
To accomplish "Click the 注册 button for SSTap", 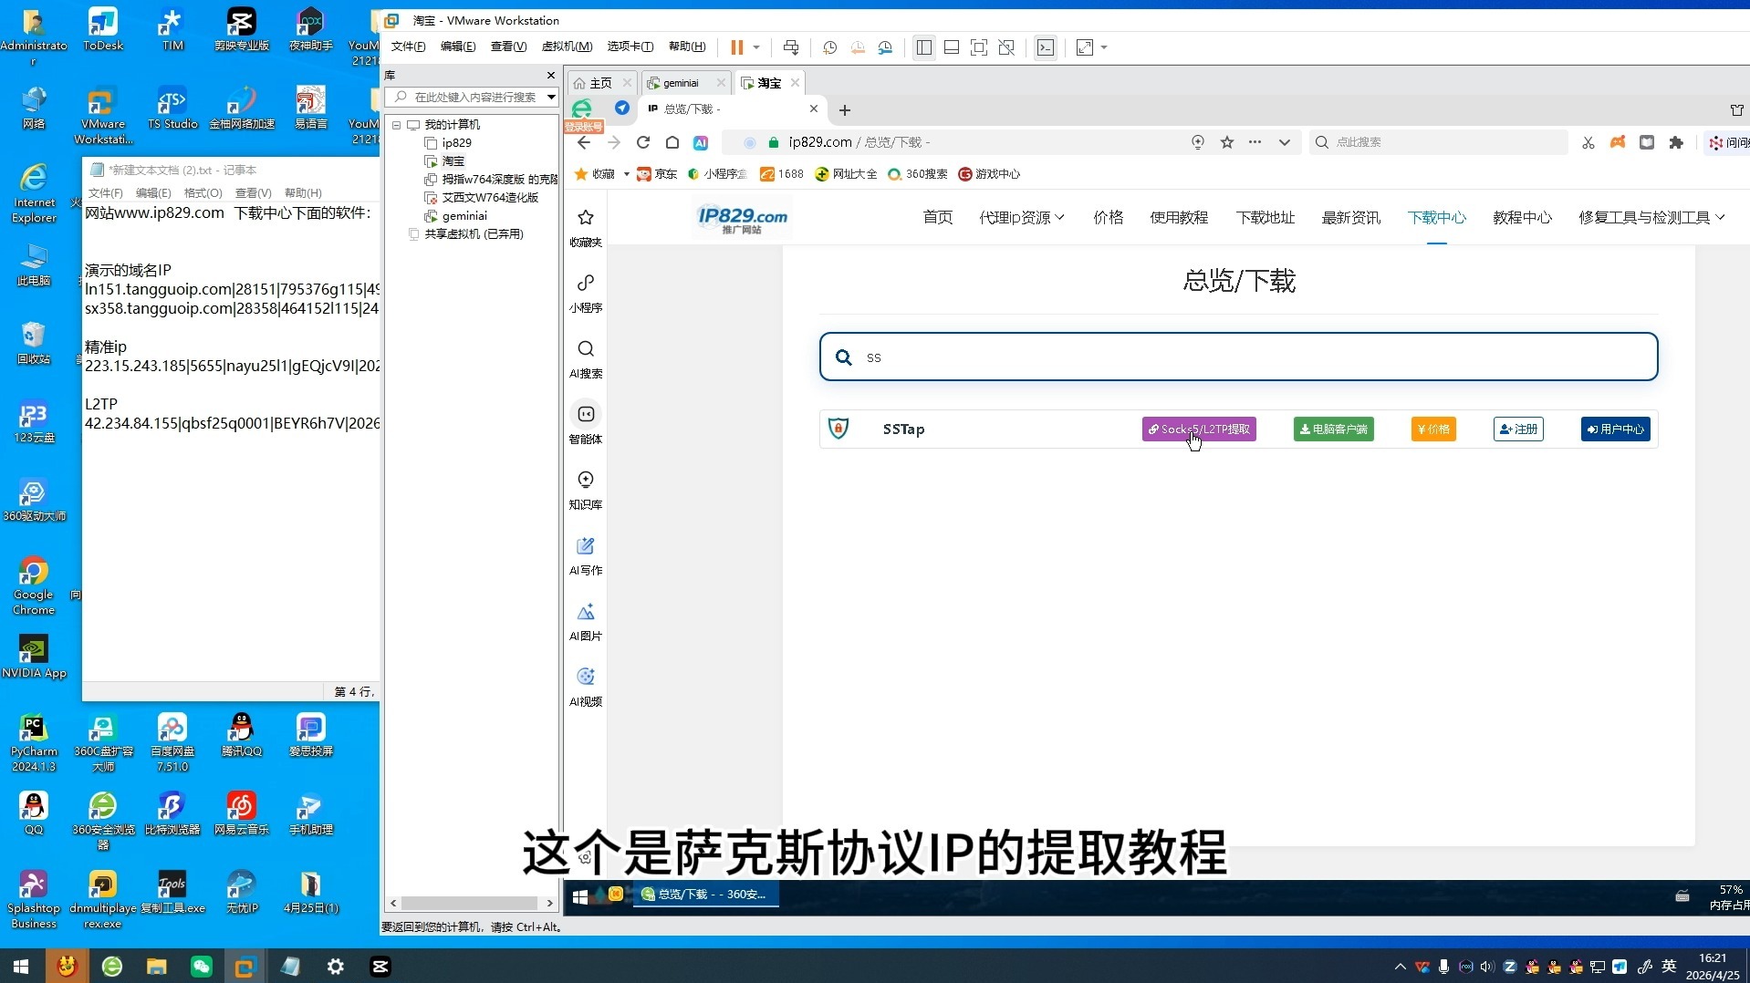I will pyautogui.click(x=1518, y=429).
